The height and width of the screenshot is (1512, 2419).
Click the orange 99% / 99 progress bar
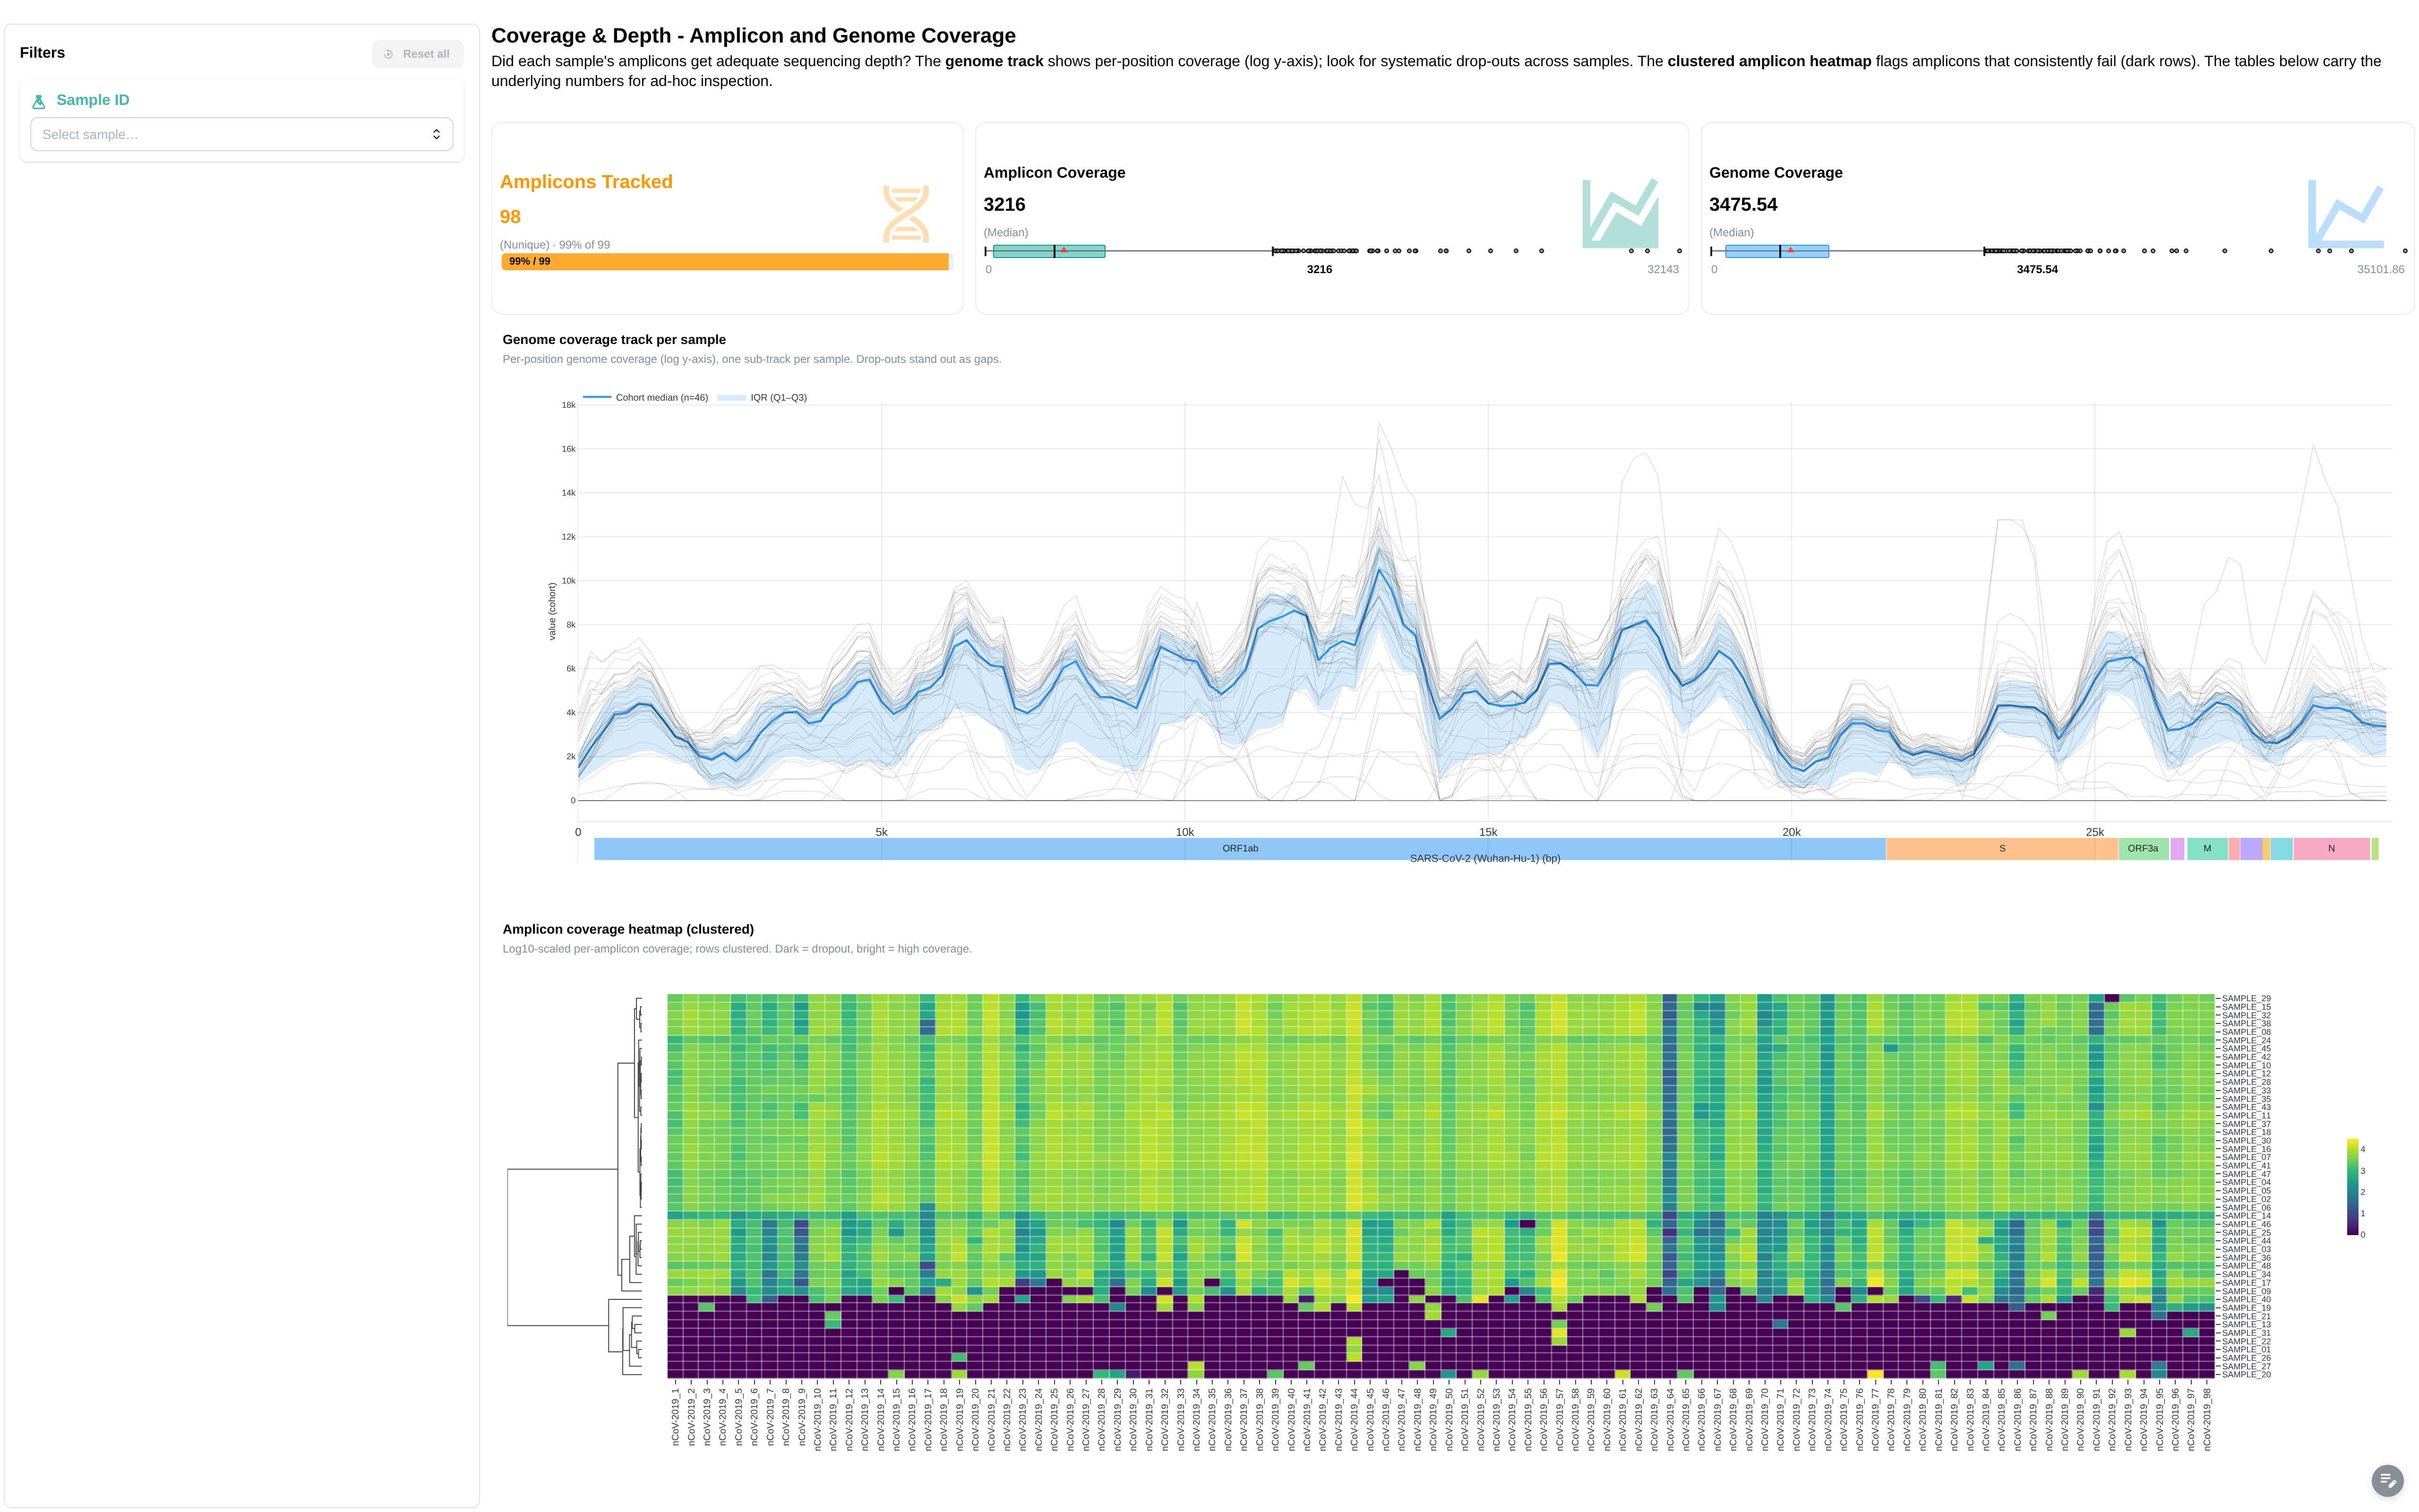tap(725, 261)
